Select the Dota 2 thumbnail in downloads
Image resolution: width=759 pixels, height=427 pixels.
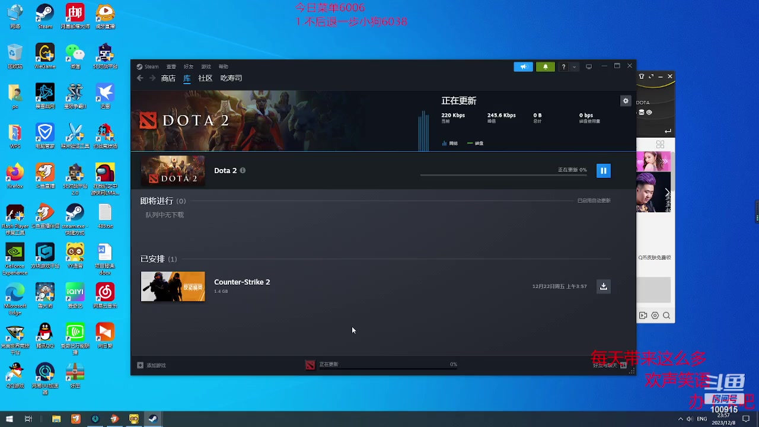173,171
